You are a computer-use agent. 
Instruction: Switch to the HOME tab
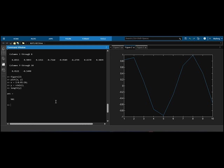tap(16, 39)
